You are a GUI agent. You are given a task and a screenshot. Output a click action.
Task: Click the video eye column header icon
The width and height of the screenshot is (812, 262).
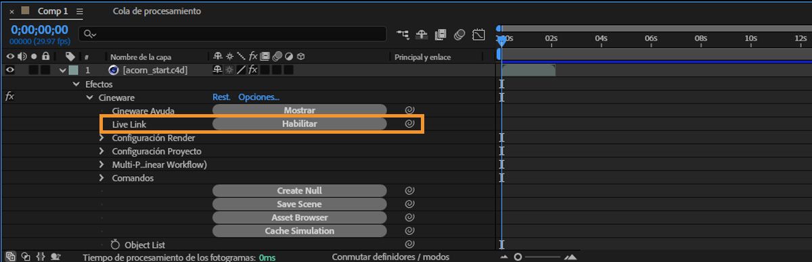click(10, 57)
